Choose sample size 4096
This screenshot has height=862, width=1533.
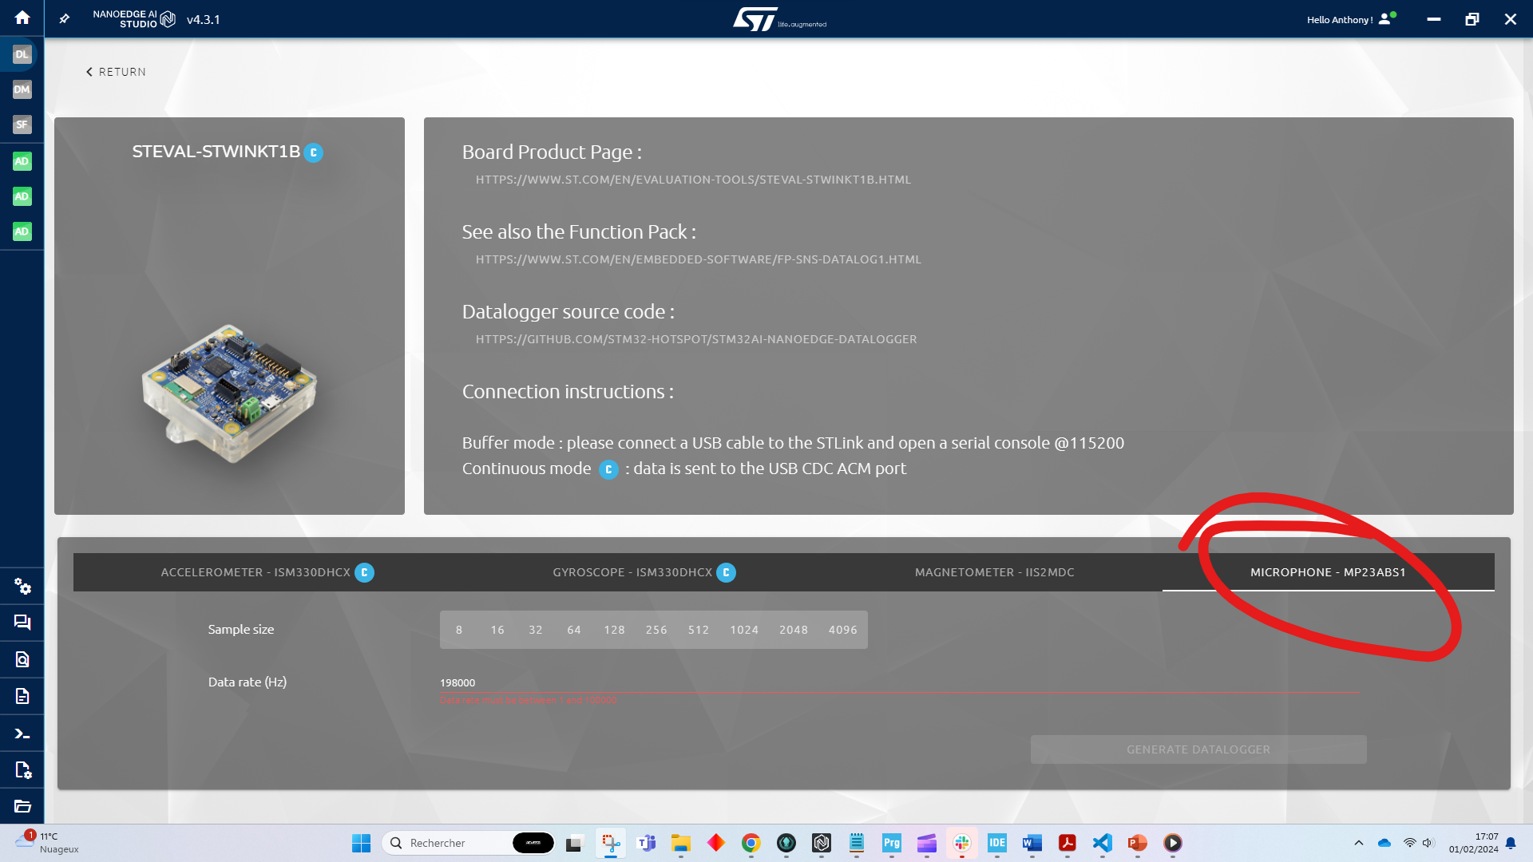point(842,630)
